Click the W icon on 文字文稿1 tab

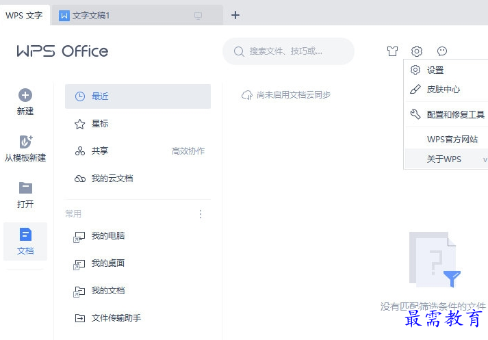point(64,16)
